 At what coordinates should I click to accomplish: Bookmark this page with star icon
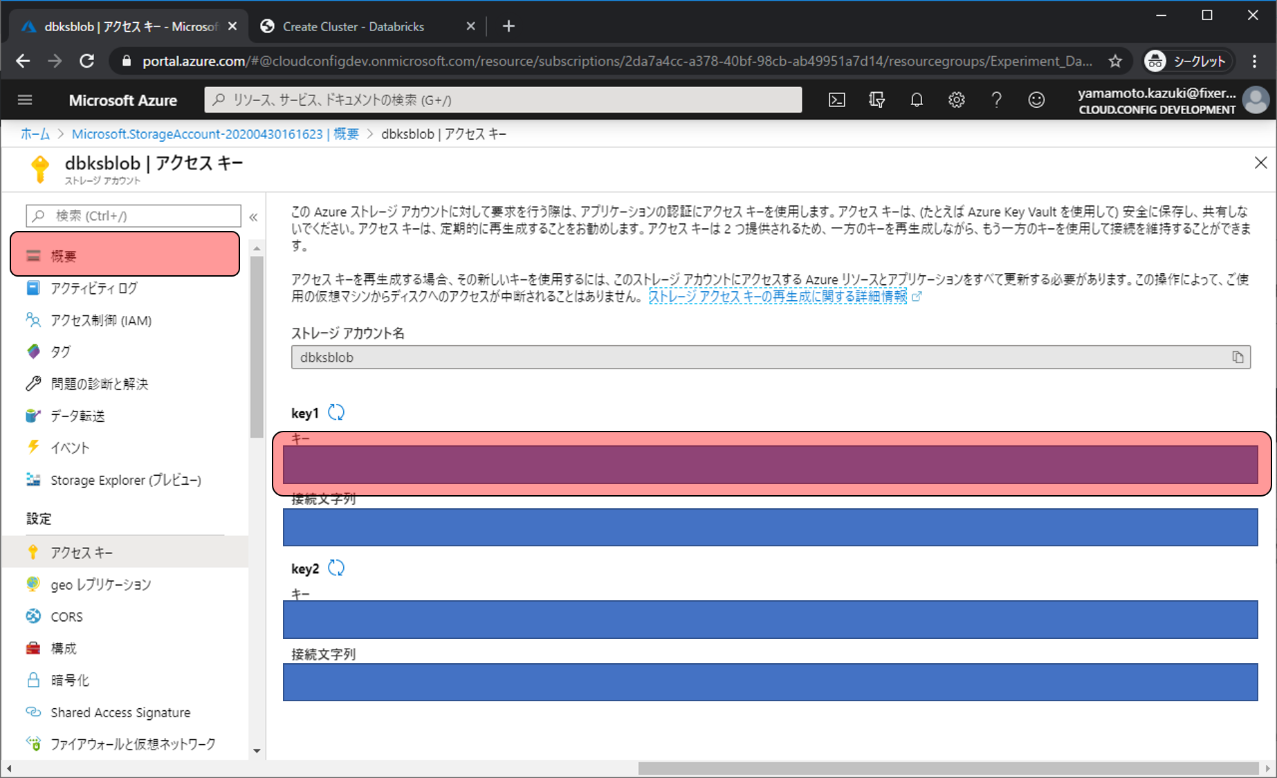pyautogui.click(x=1115, y=62)
